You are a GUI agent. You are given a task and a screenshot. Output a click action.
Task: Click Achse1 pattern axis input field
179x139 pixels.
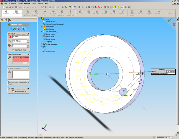(20, 37)
